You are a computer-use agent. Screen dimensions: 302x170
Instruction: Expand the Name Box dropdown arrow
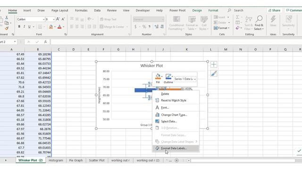(x=15, y=42)
